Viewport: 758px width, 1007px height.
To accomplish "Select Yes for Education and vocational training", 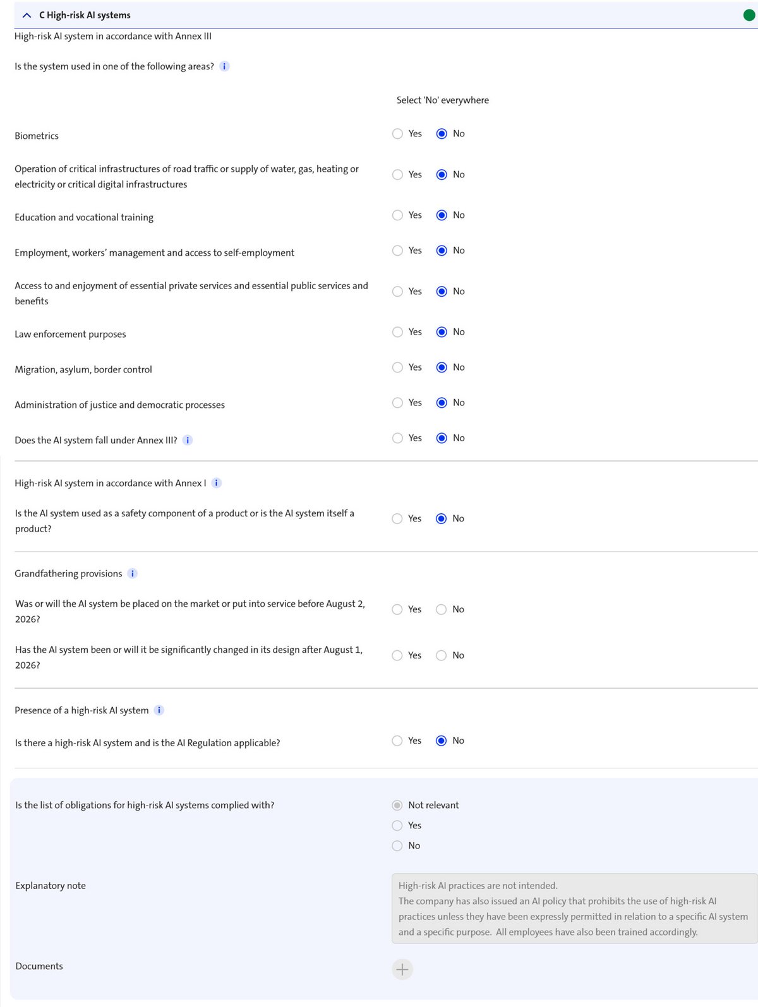I will click(397, 215).
